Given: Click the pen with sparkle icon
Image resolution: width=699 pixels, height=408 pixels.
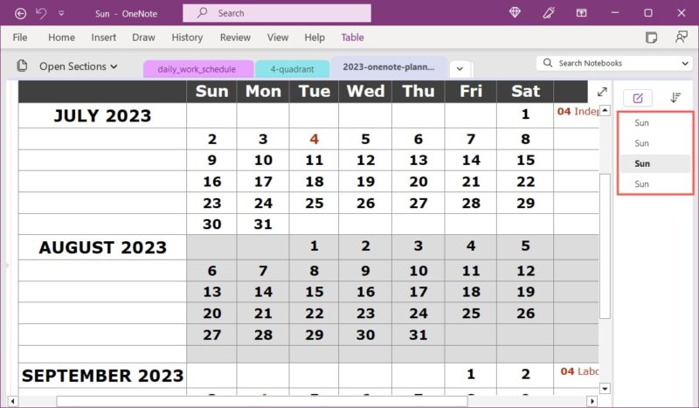Looking at the screenshot, I should click(x=549, y=13).
